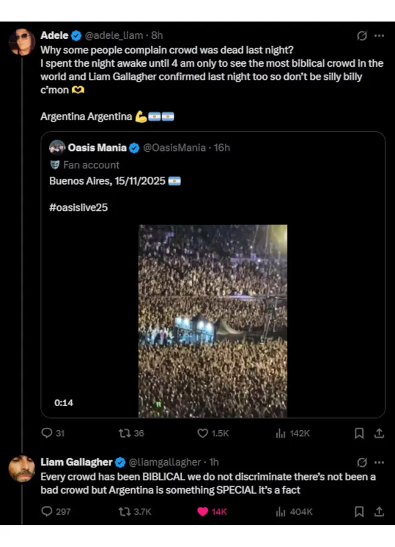
Task: Play the Buenos Aires crowd video
Action: [213, 321]
